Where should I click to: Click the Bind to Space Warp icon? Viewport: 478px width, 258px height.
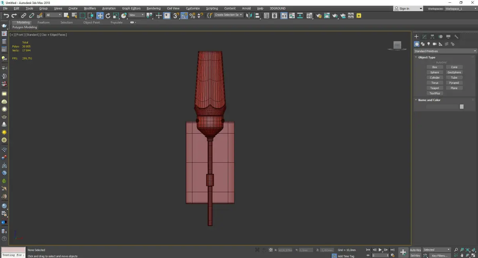pyautogui.click(x=39, y=16)
